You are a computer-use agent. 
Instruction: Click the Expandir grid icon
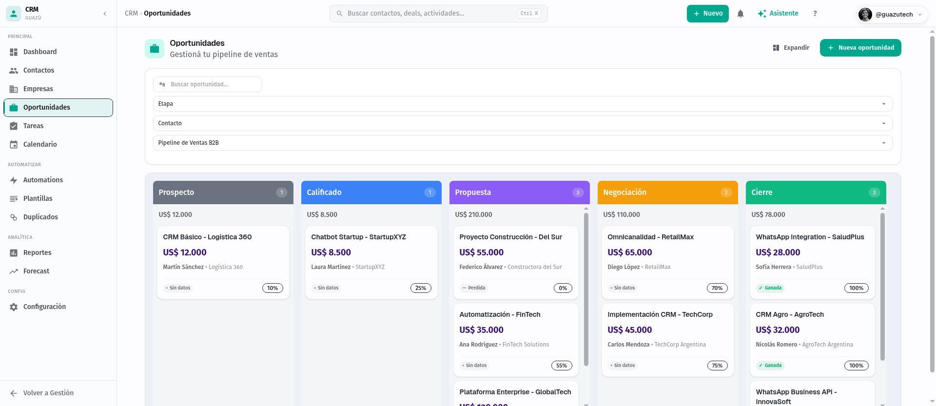click(x=776, y=48)
